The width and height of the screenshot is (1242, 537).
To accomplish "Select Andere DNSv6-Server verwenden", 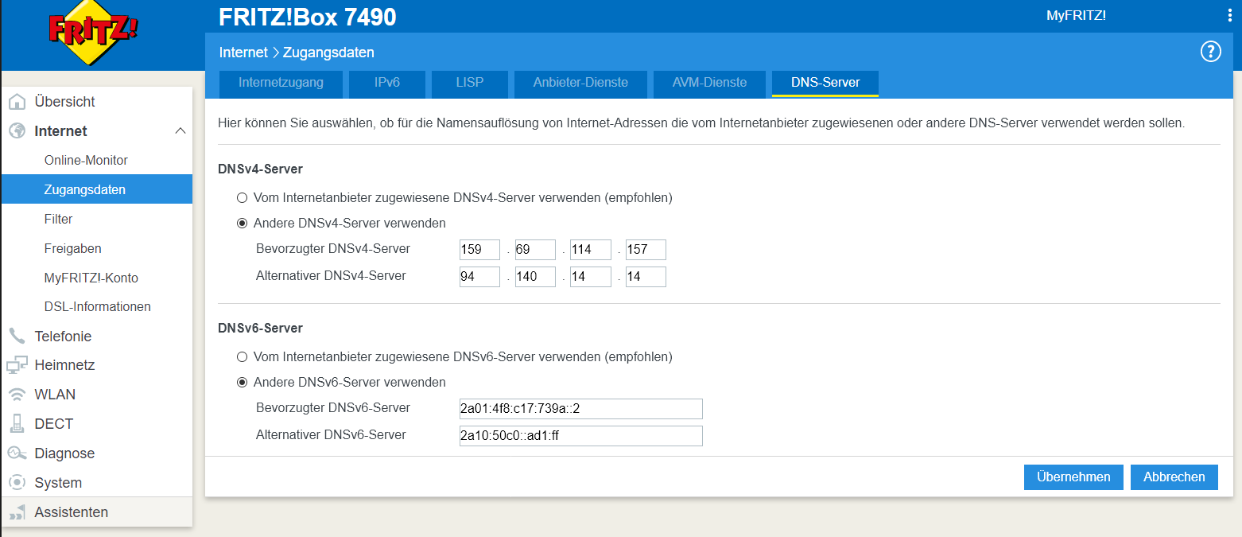I will click(x=242, y=383).
